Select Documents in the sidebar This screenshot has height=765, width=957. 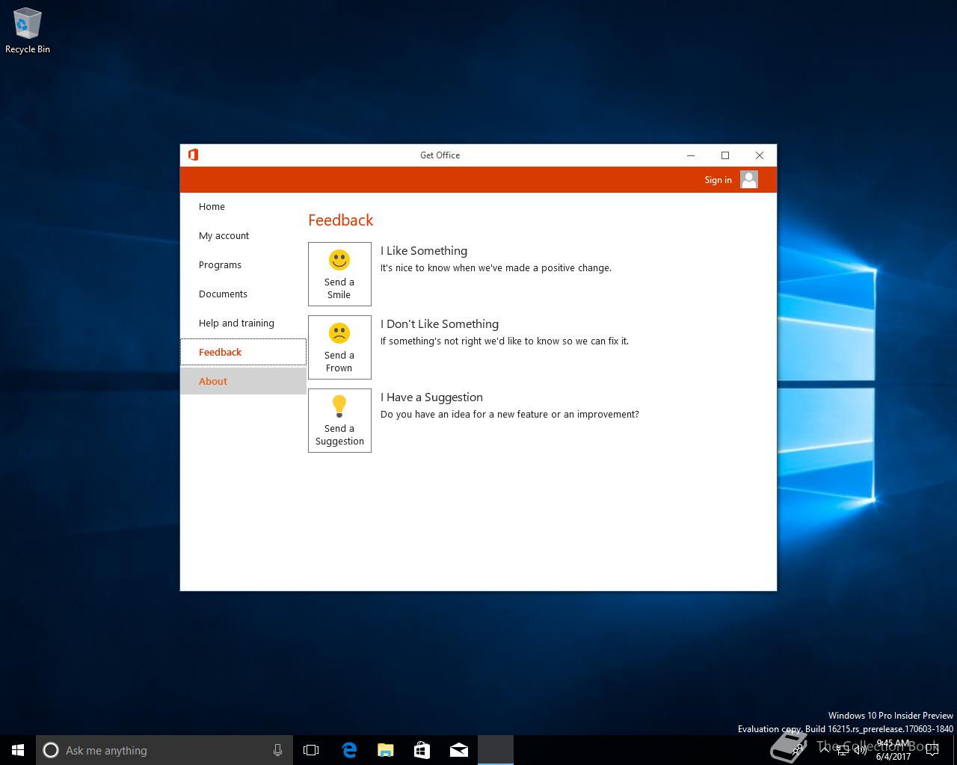pyautogui.click(x=243, y=294)
